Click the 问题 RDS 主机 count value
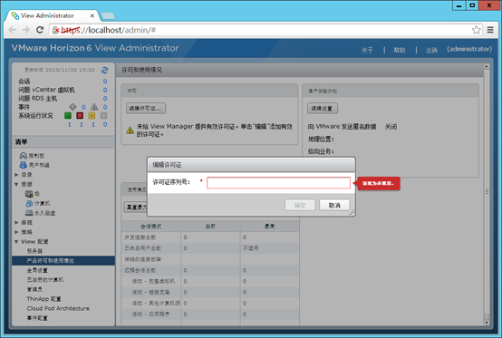Viewport: 502px width, 338px height. 105,99
